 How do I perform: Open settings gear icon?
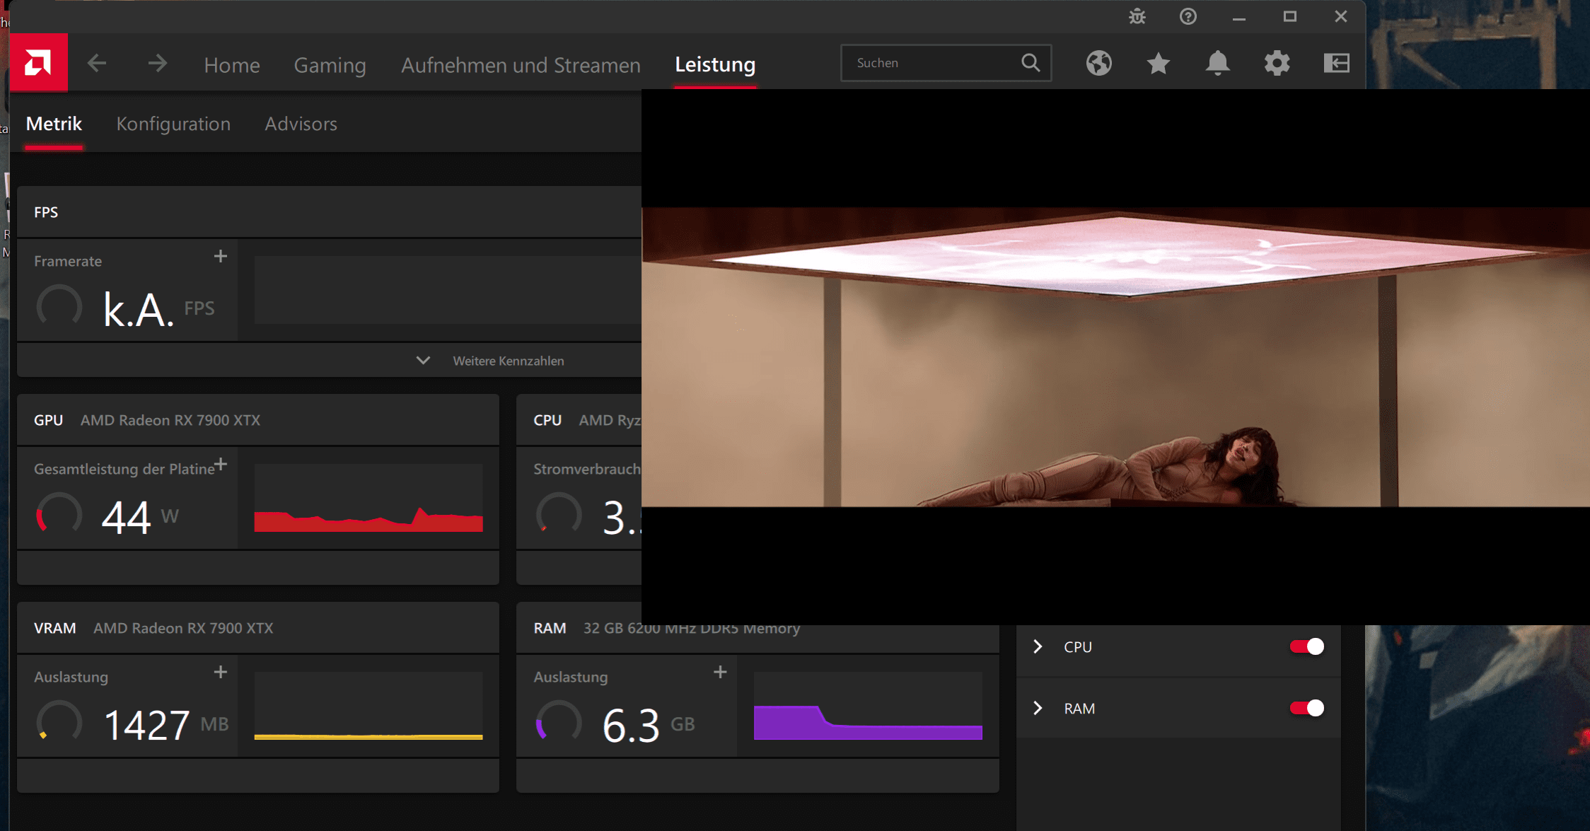(x=1277, y=64)
